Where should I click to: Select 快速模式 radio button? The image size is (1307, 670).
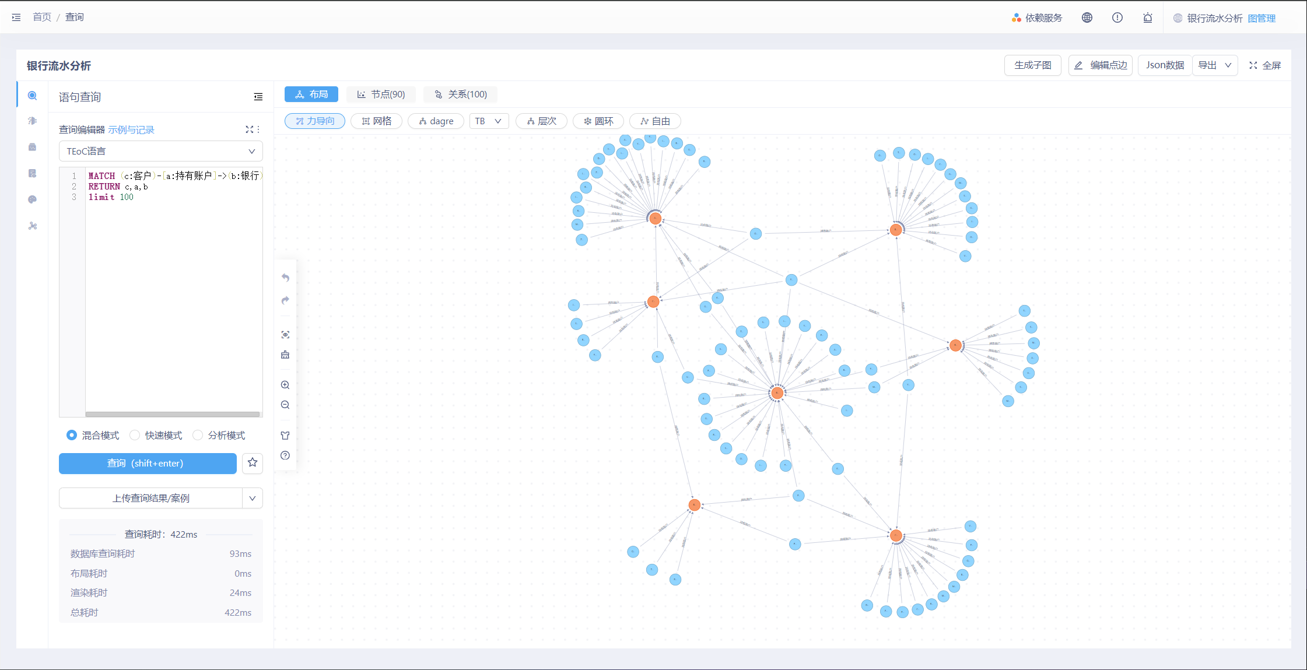click(x=135, y=435)
